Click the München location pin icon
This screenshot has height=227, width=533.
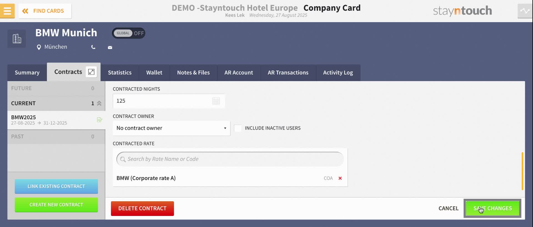pyautogui.click(x=39, y=47)
